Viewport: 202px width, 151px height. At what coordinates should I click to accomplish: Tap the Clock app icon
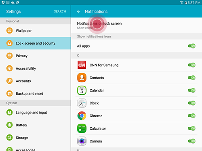[82, 103]
